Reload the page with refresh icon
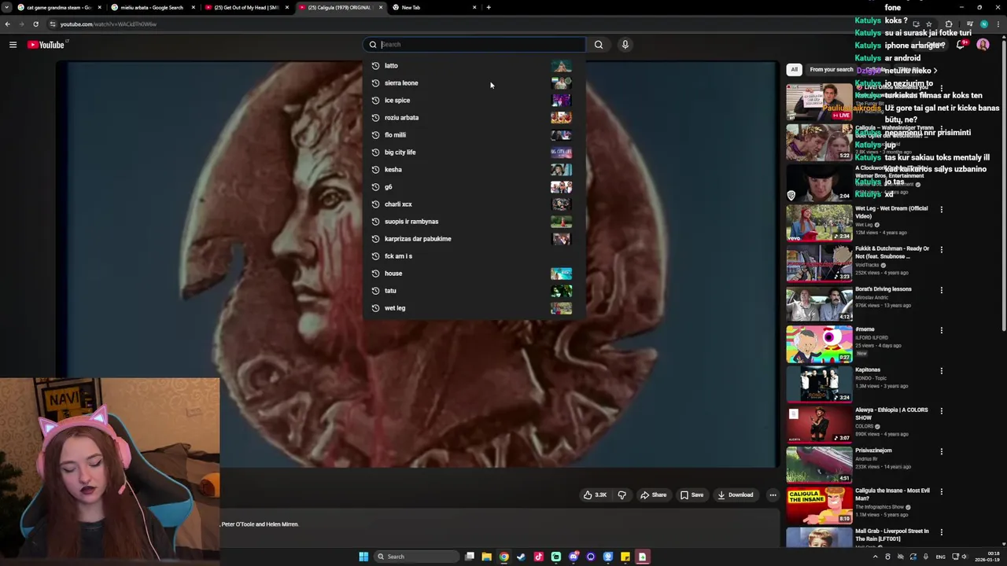 point(35,24)
